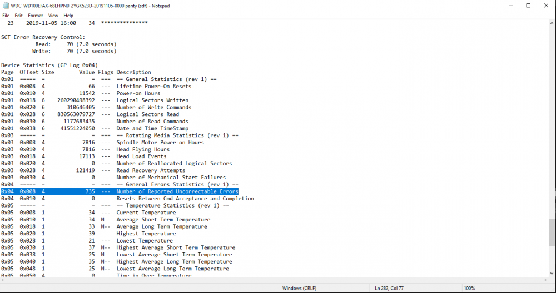The width and height of the screenshot is (556, 293).
Task: Click the 'Read Recovery Attempts' line
Action: [x=93, y=170]
